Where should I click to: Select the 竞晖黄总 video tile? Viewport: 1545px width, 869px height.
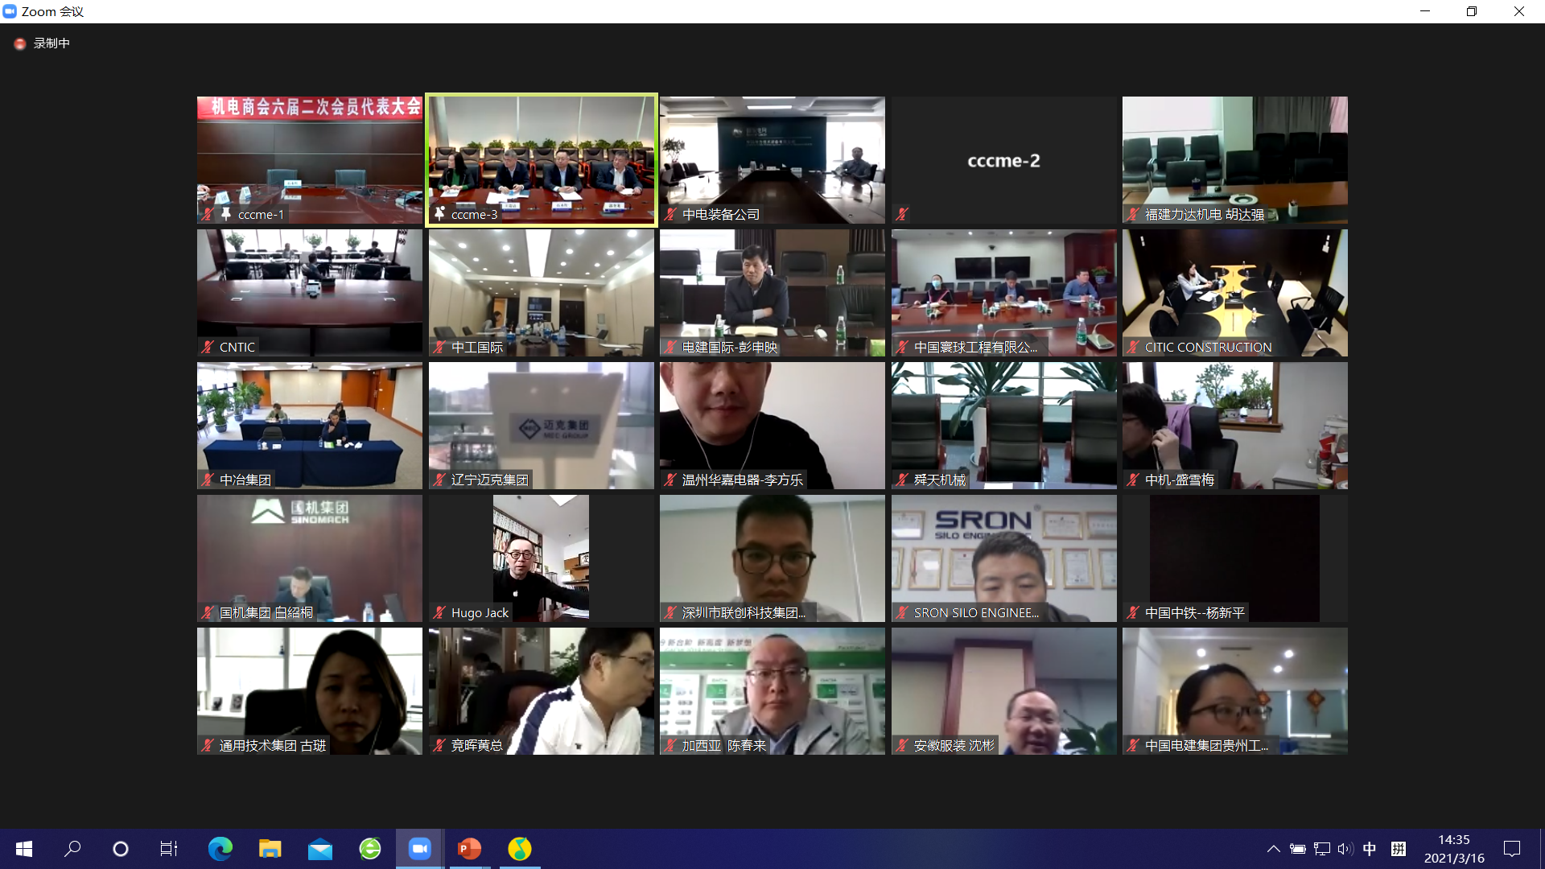542,691
